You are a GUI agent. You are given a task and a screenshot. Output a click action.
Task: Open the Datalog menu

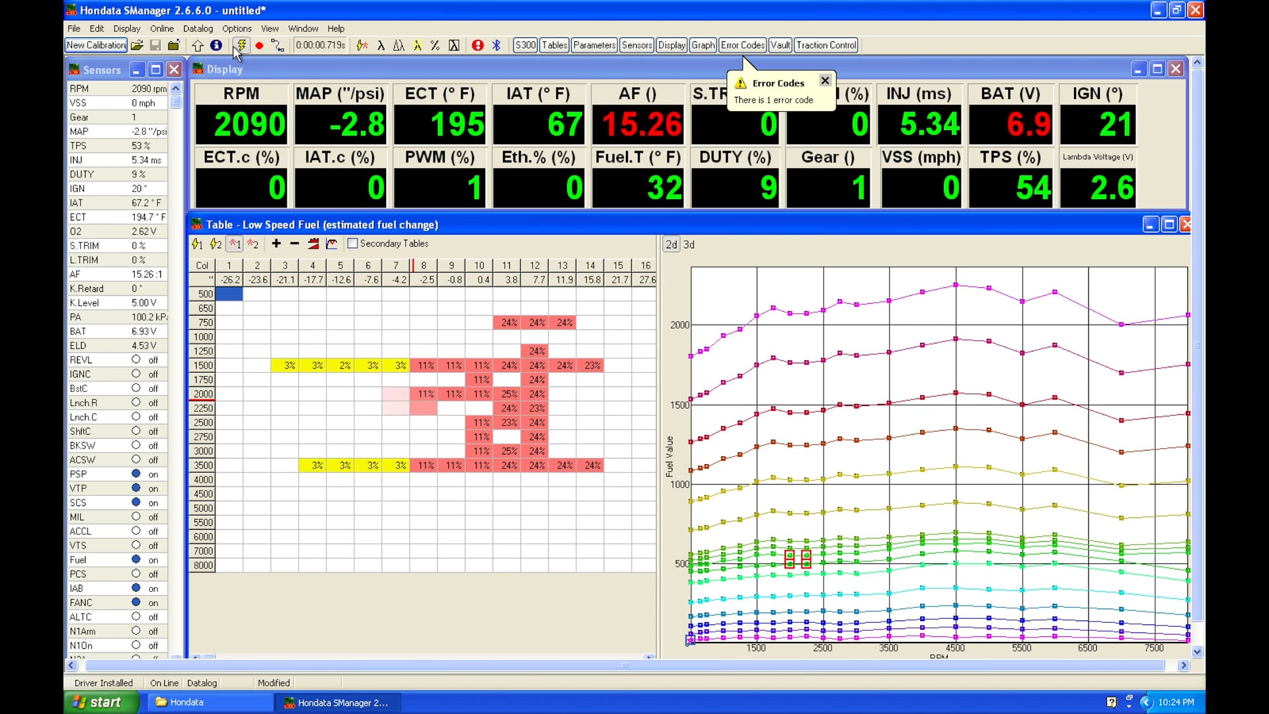[198, 28]
